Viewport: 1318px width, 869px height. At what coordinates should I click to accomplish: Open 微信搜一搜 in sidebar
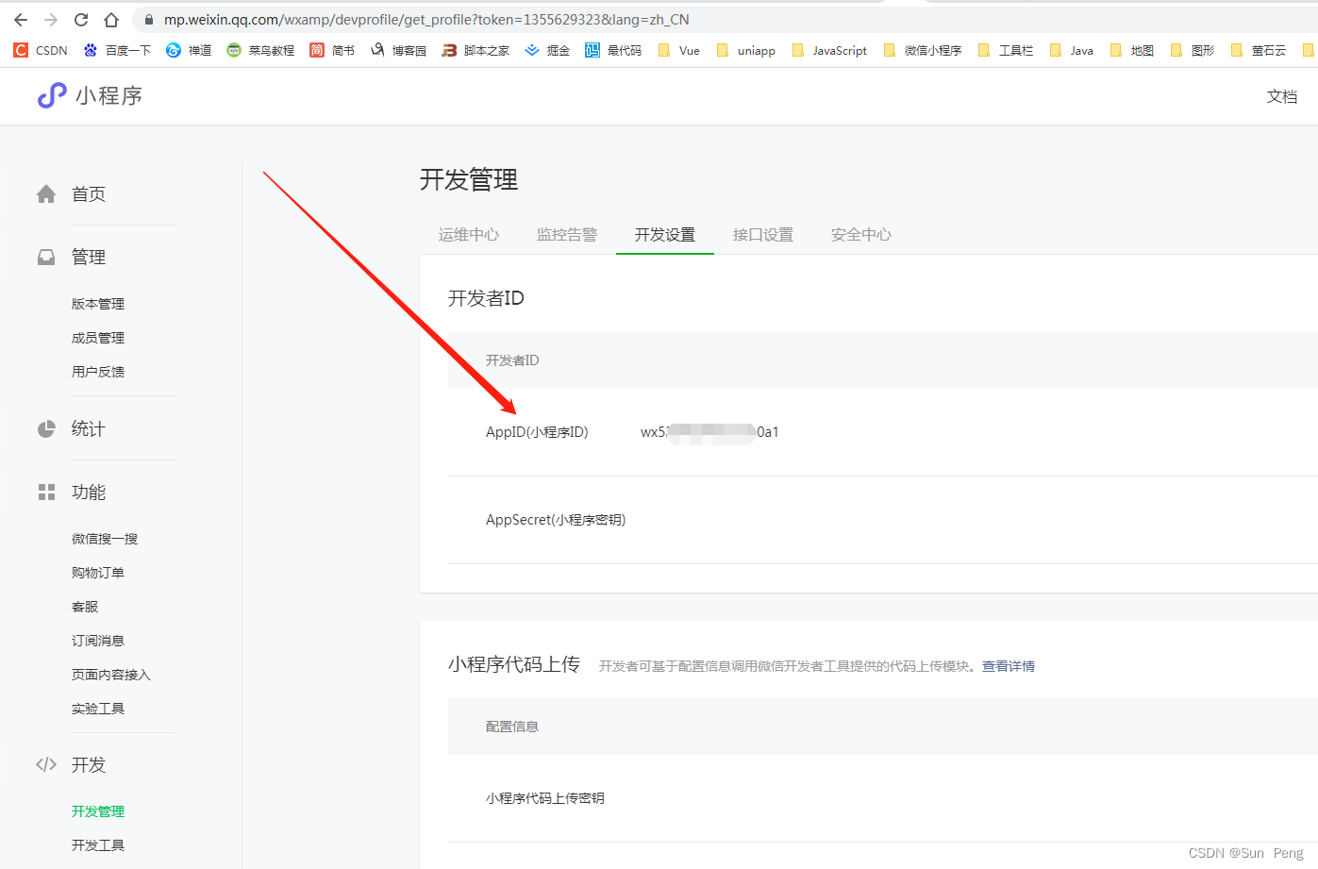pos(105,539)
